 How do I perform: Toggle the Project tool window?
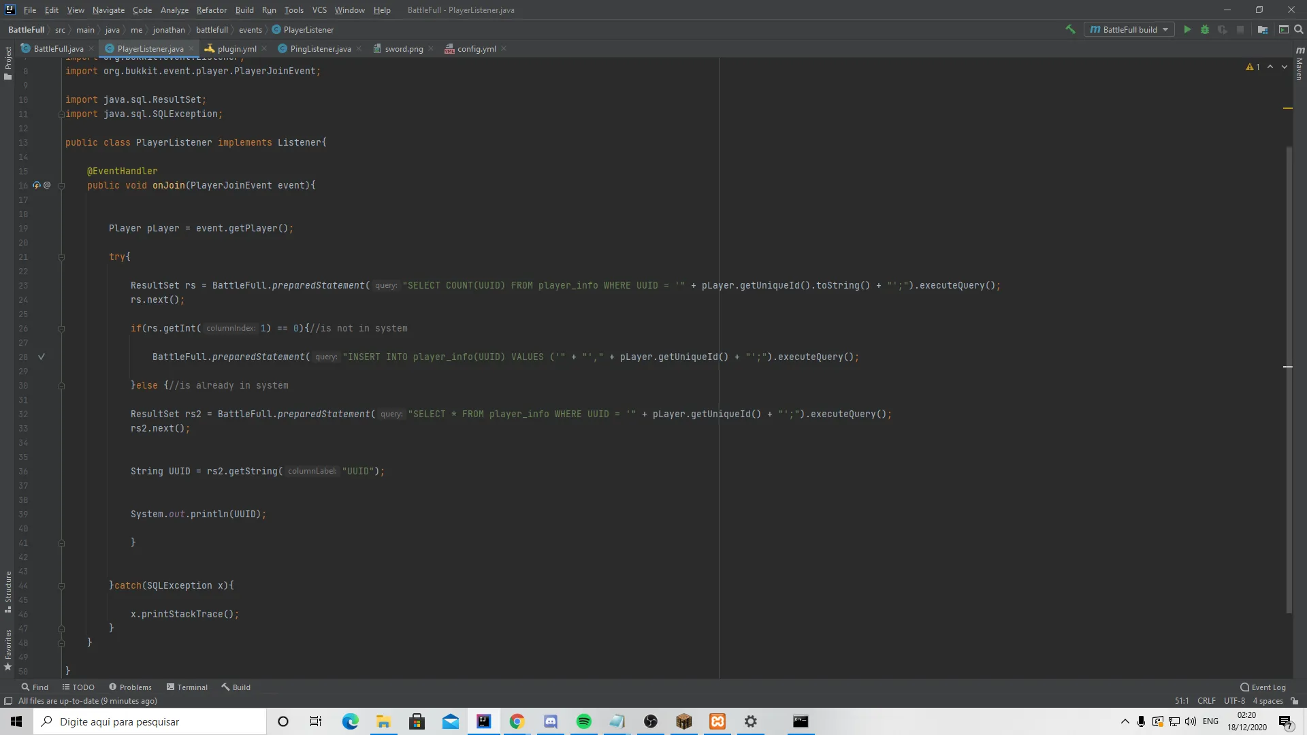[7, 63]
